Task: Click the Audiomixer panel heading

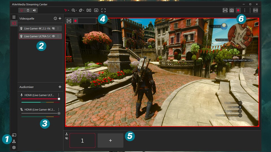Action: (x=27, y=87)
